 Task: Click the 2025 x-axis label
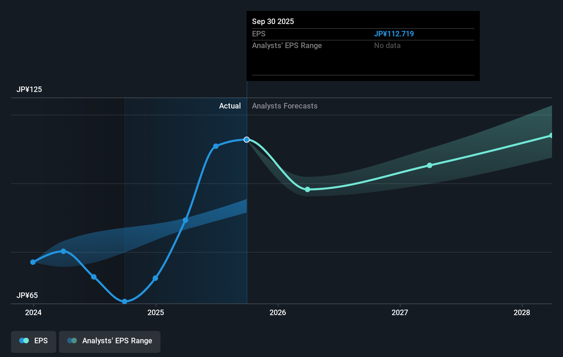(x=156, y=312)
